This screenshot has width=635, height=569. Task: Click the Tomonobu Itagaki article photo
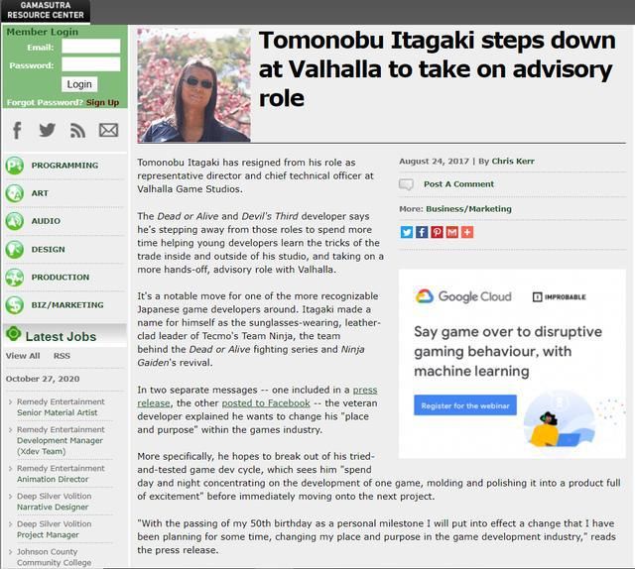point(193,85)
